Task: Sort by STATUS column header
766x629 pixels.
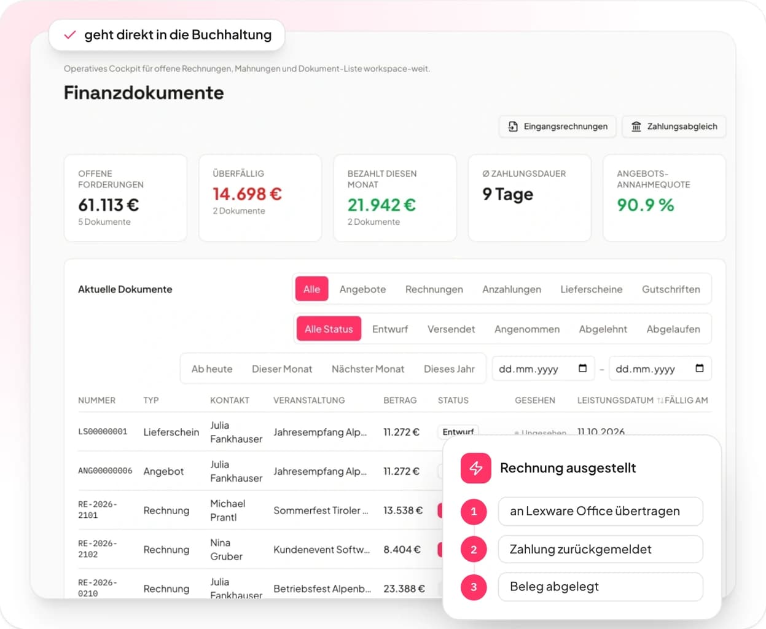Action: pyautogui.click(x=453, y=400)
